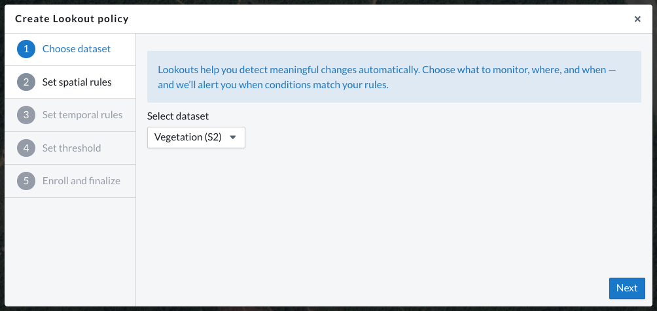657x311 pixels.
Task: Close the Create Lookout policy dialog
Action: (637, 19)
